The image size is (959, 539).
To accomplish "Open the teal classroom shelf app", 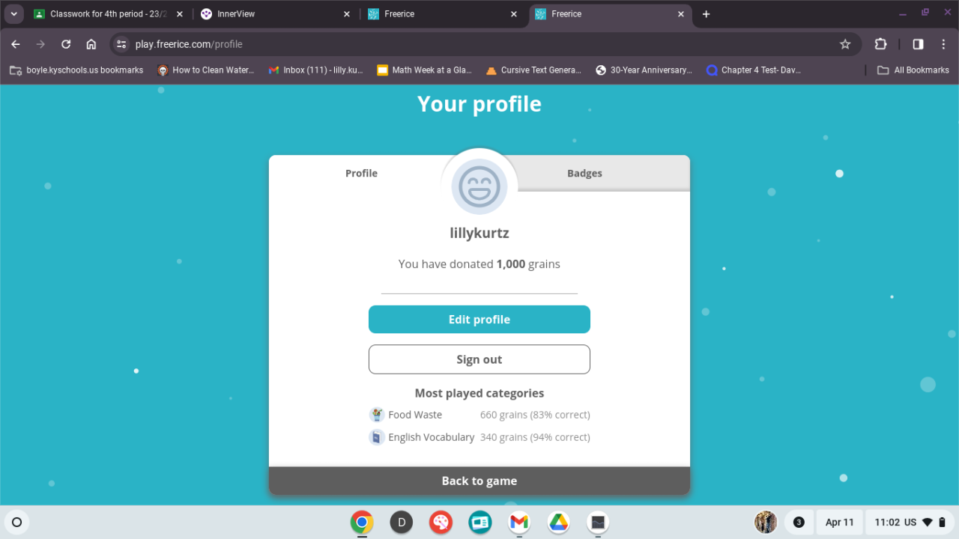I will click(x=480, y=522).
